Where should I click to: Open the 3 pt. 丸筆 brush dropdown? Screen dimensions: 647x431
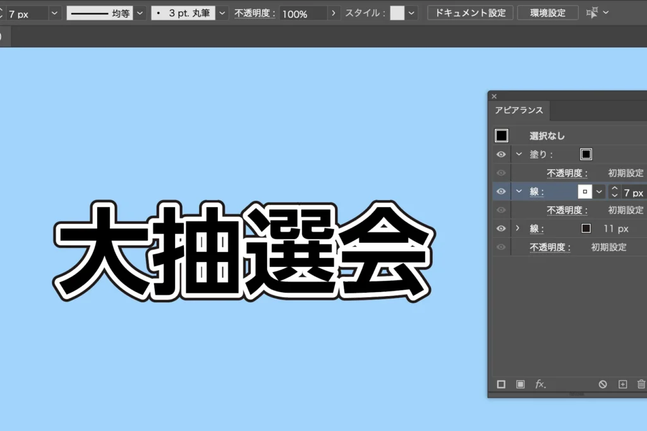tap(222, 13)
